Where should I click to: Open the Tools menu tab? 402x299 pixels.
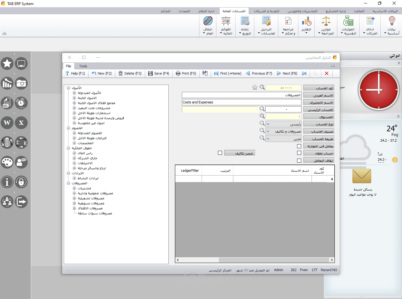coord(83,66)
